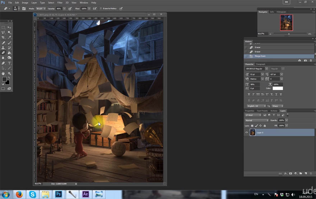Select the Brush tool
This screenshot has width=316, height=199.
point(9,42)
